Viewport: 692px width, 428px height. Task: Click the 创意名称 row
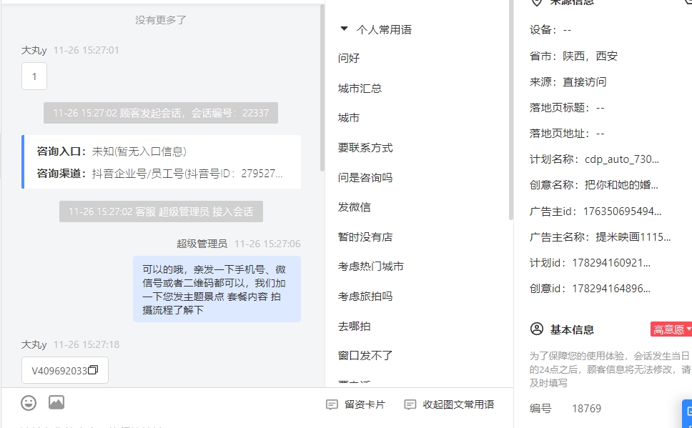[x=594, y=185]
